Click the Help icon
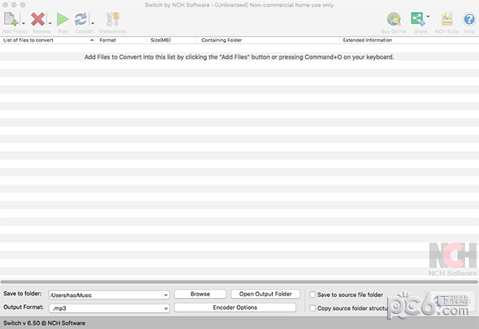 (469, 19)
